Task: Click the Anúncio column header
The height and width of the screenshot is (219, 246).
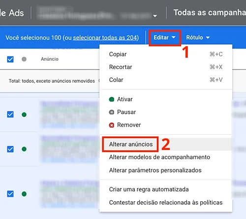Action: point(50,59)
